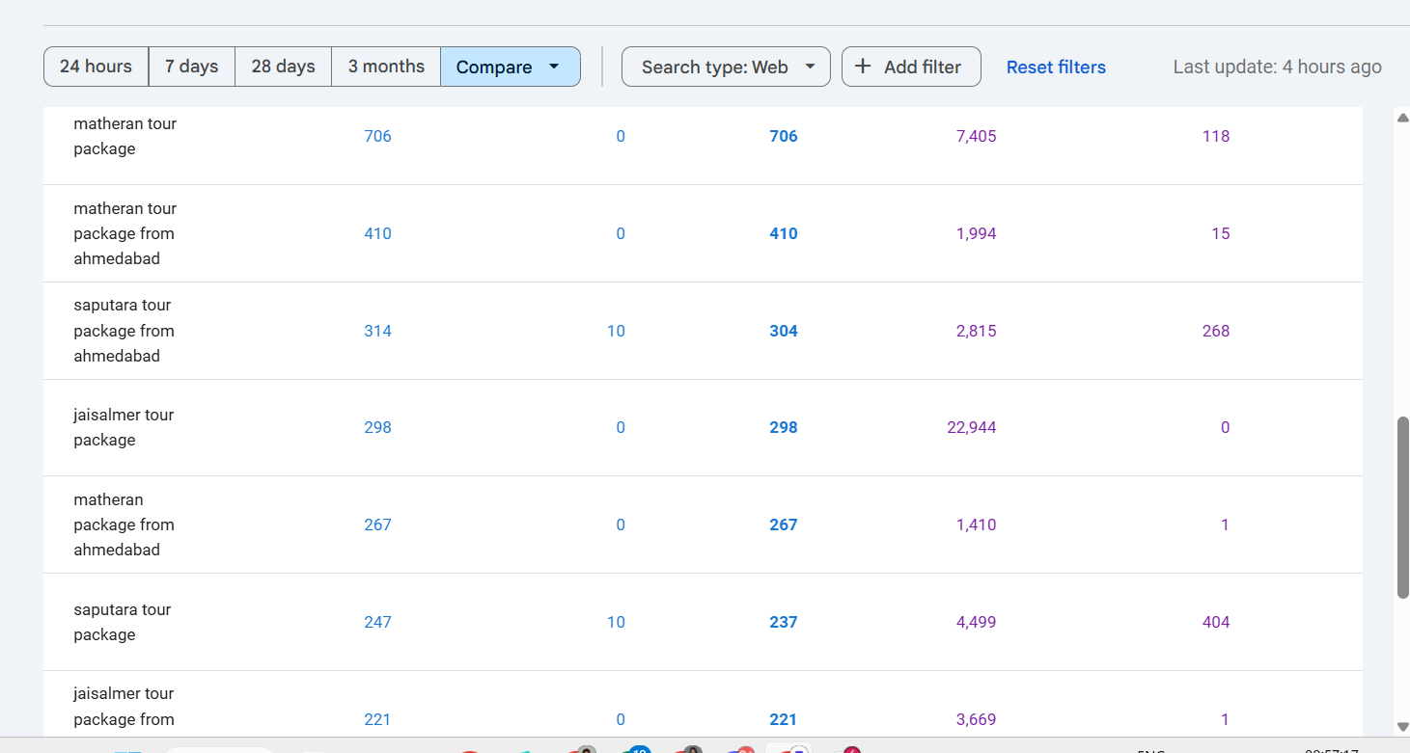Open the Compare date range dropdown
Viewport: 1410px width, 753px height.
[x=510, y=67]
